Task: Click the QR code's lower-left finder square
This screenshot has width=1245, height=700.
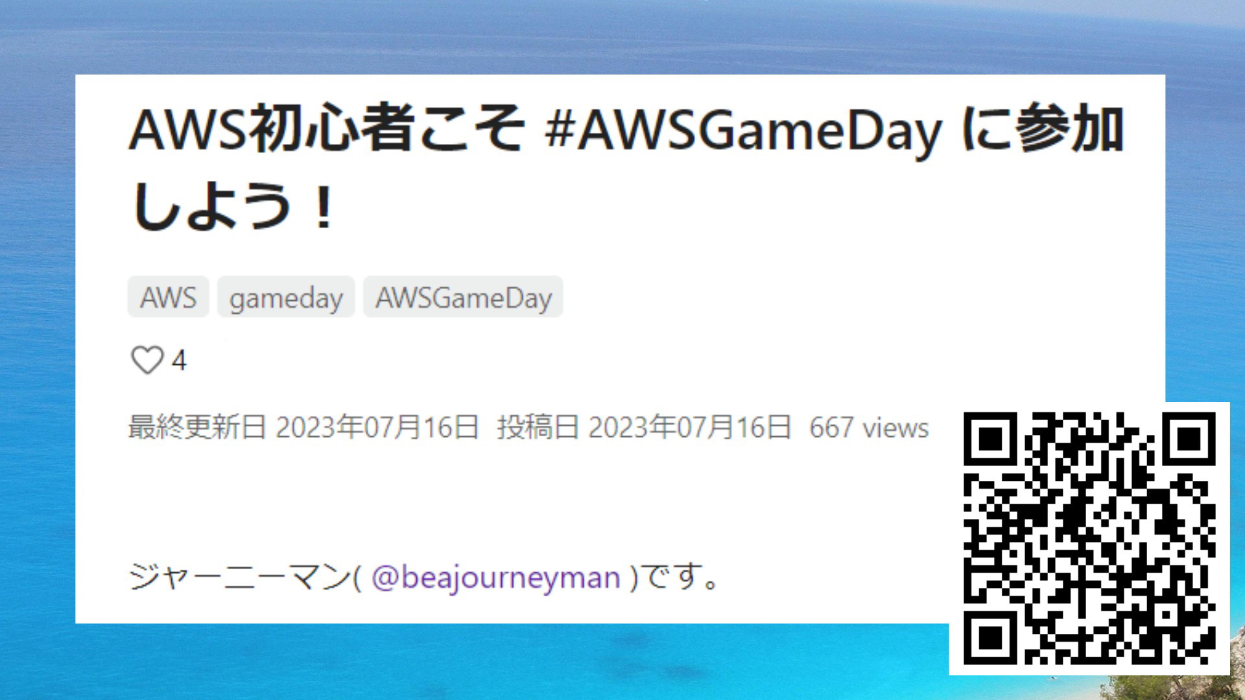Action: tap(990, 637)
